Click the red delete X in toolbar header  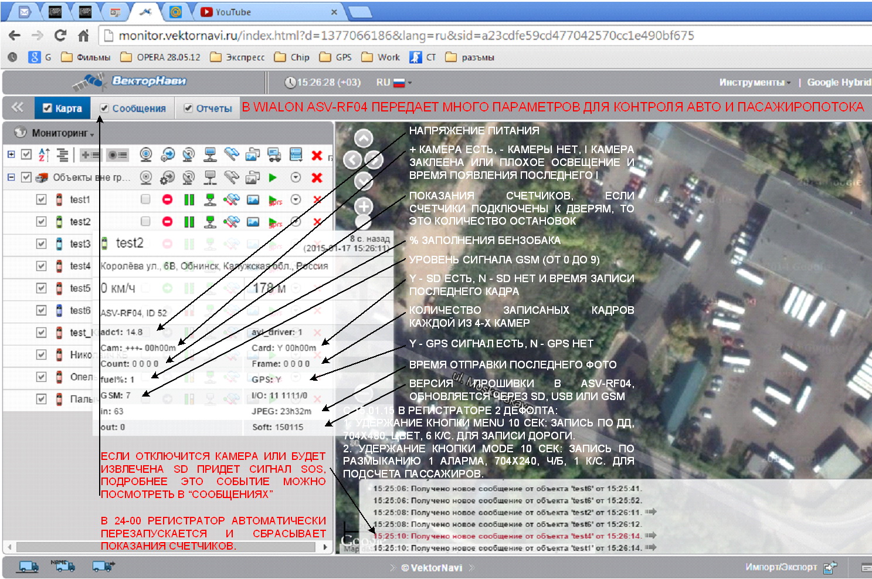tap(317, 155)
